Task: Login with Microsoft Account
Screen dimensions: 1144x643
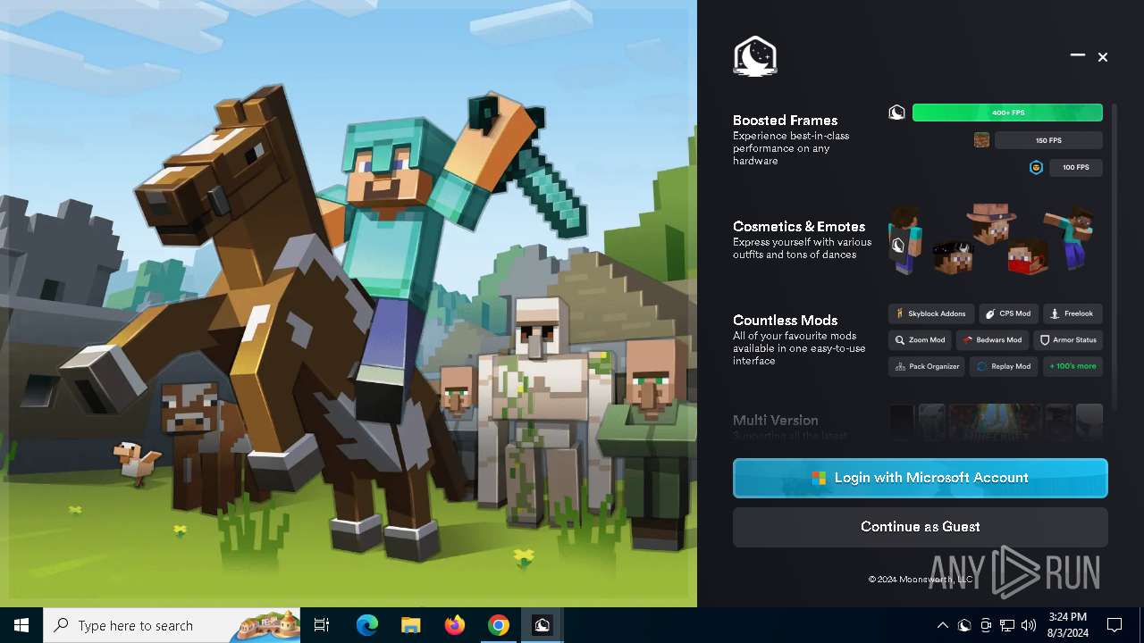Action: [921, 478]
